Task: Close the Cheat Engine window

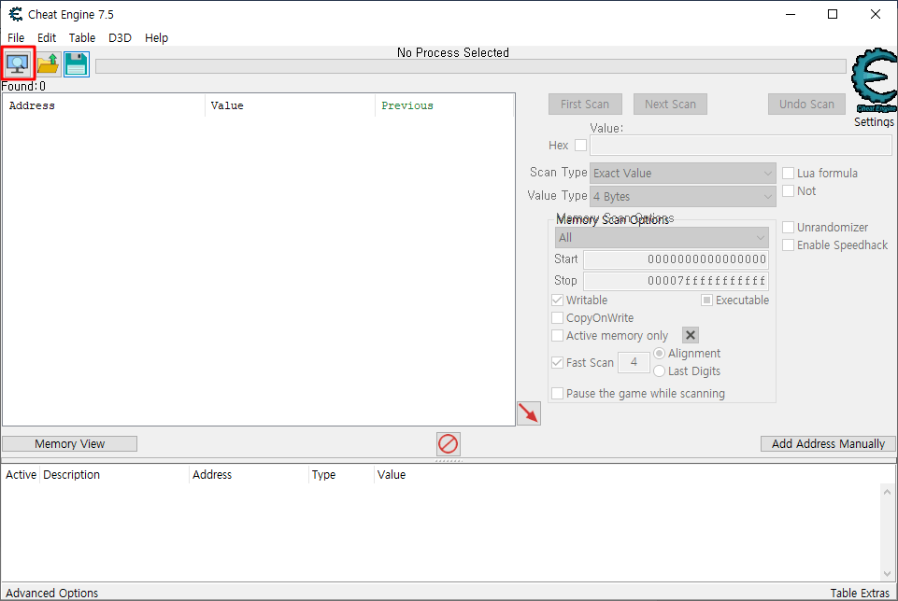Action: [876, 14]
